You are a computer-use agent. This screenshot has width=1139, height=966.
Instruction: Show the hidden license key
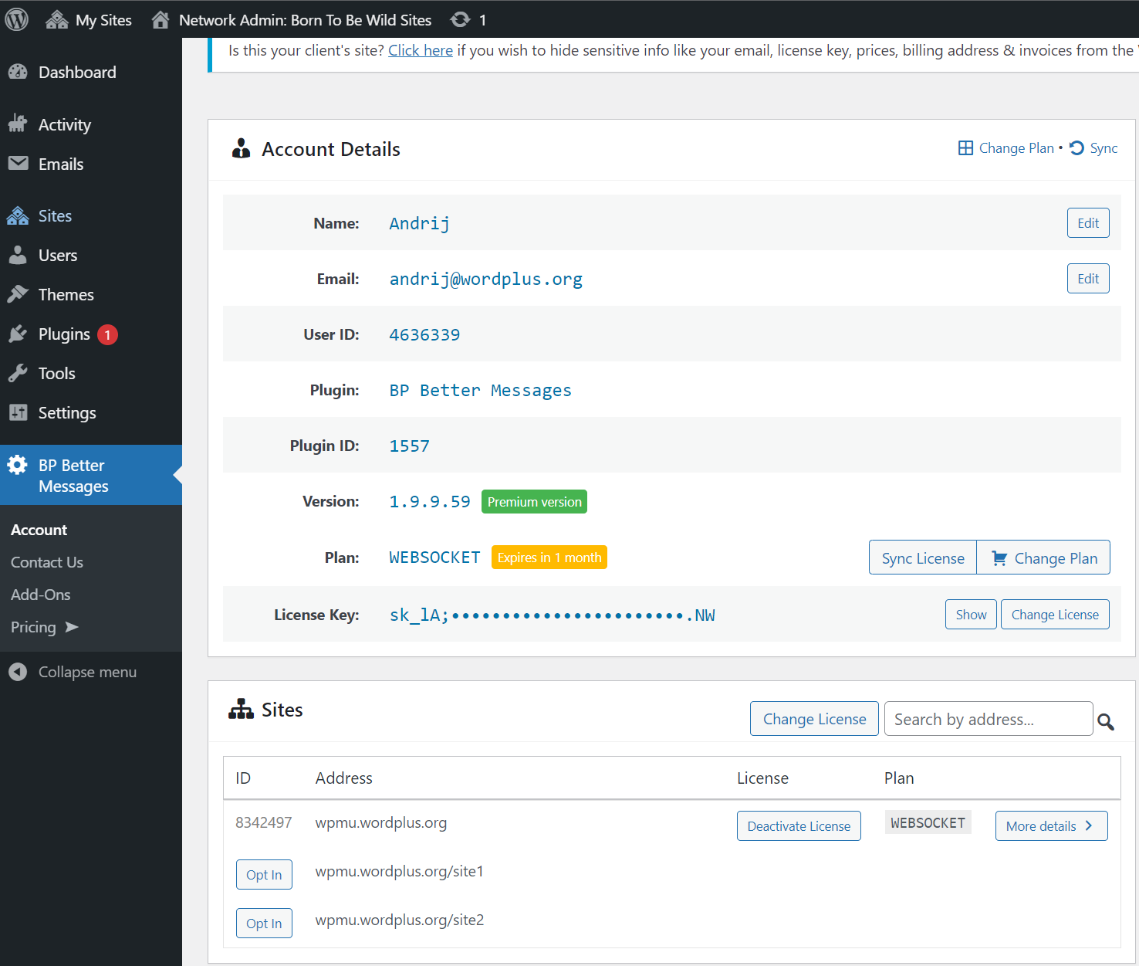[x=971, y=615]
